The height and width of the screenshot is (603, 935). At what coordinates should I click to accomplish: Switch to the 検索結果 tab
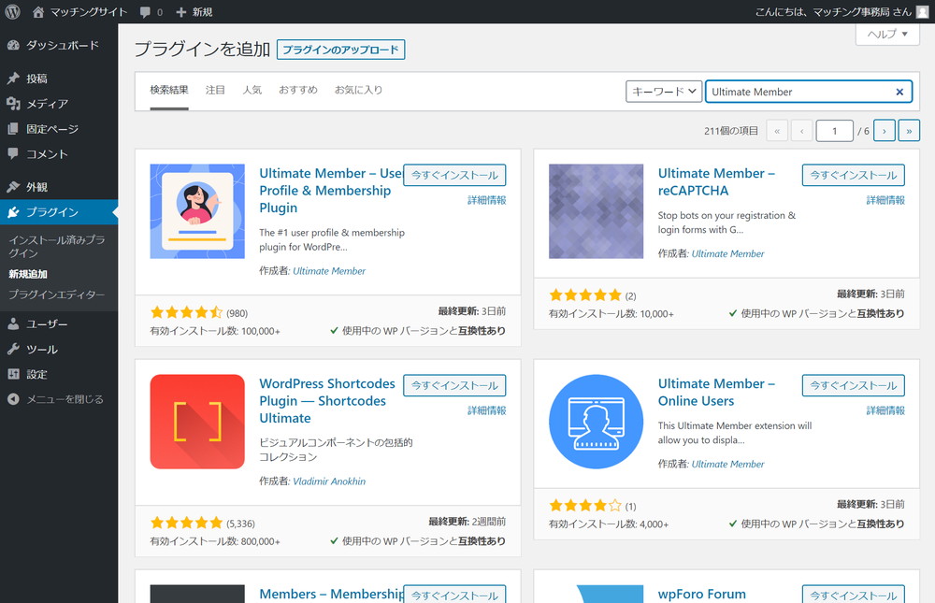pos(169,90)
